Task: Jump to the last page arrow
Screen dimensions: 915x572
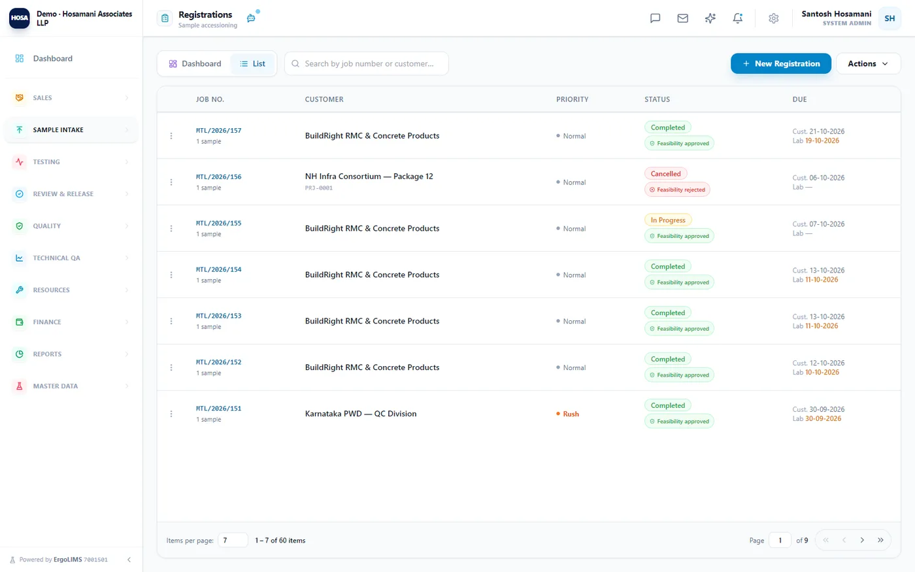Action: pos(880,540)
